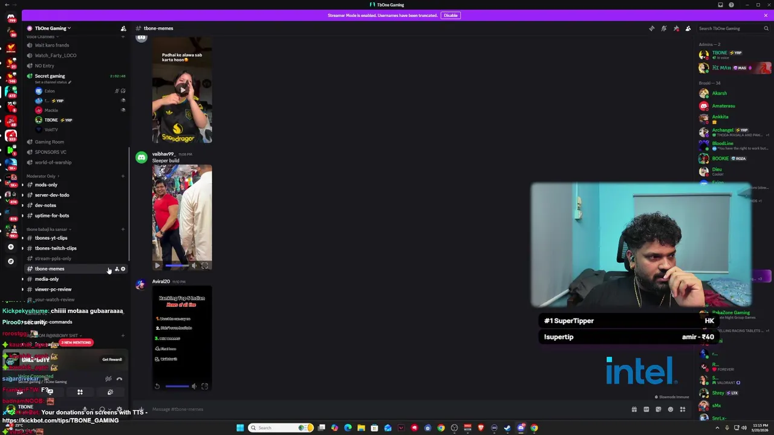Open the Threads icon in channel header
This screenshot has height=435, width=774.
click(x=652, y=28)
